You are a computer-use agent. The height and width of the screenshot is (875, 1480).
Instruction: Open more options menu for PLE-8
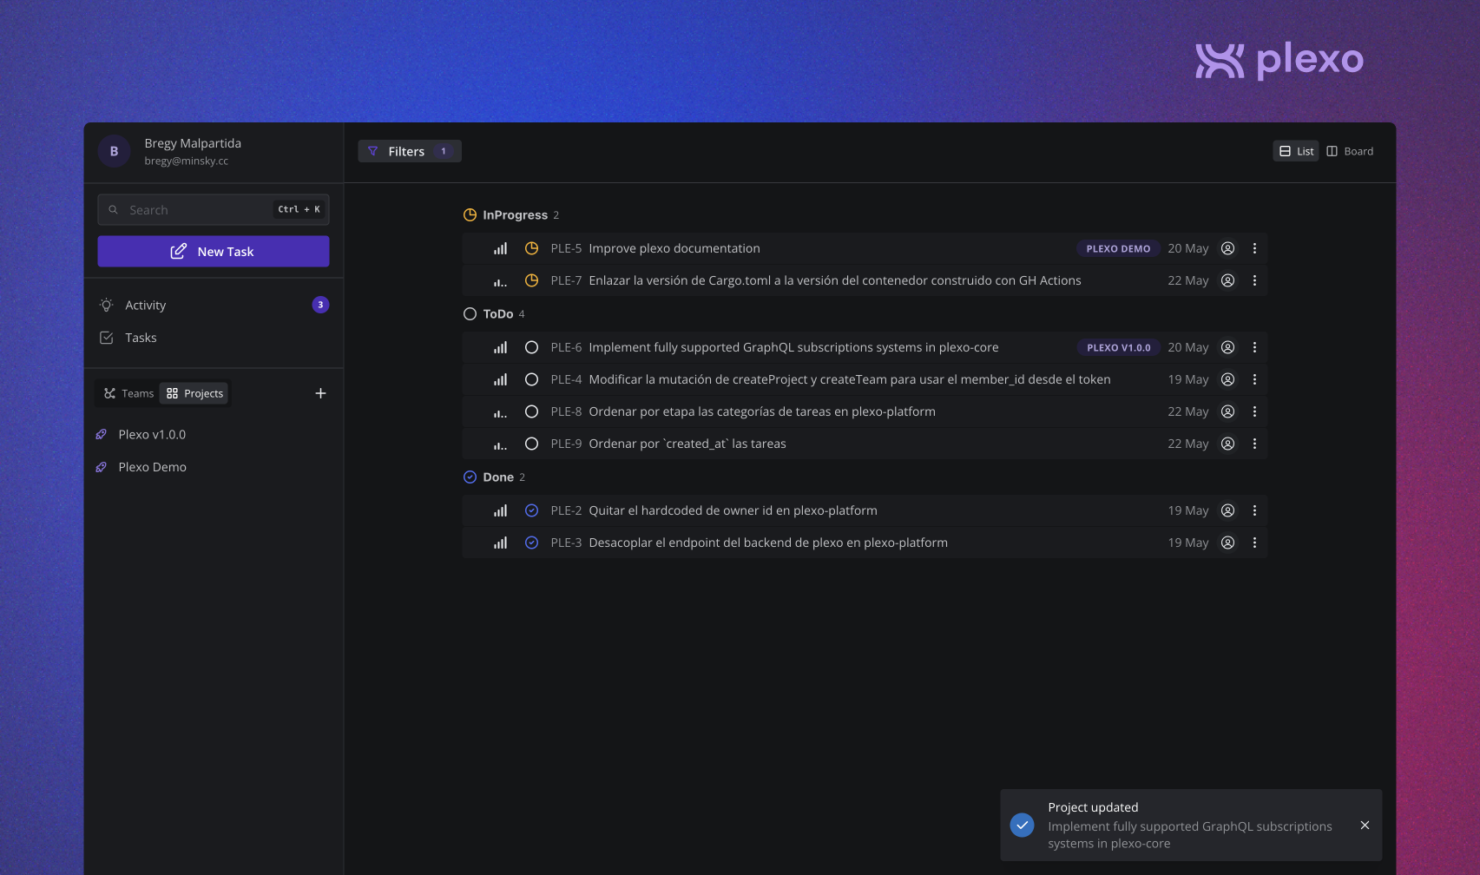1254,411
